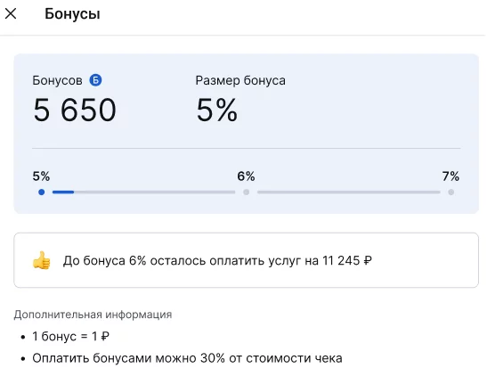Image resolution: width=487 pixels, height=368 pixels.
Task: Click the До бонуса 6% осталось message
Action: [x=217, y=260]
